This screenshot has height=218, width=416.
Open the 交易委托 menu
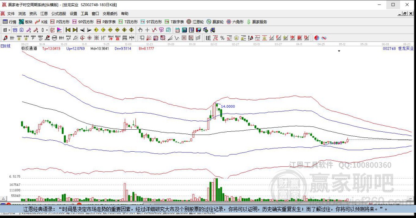coord(110,13)
